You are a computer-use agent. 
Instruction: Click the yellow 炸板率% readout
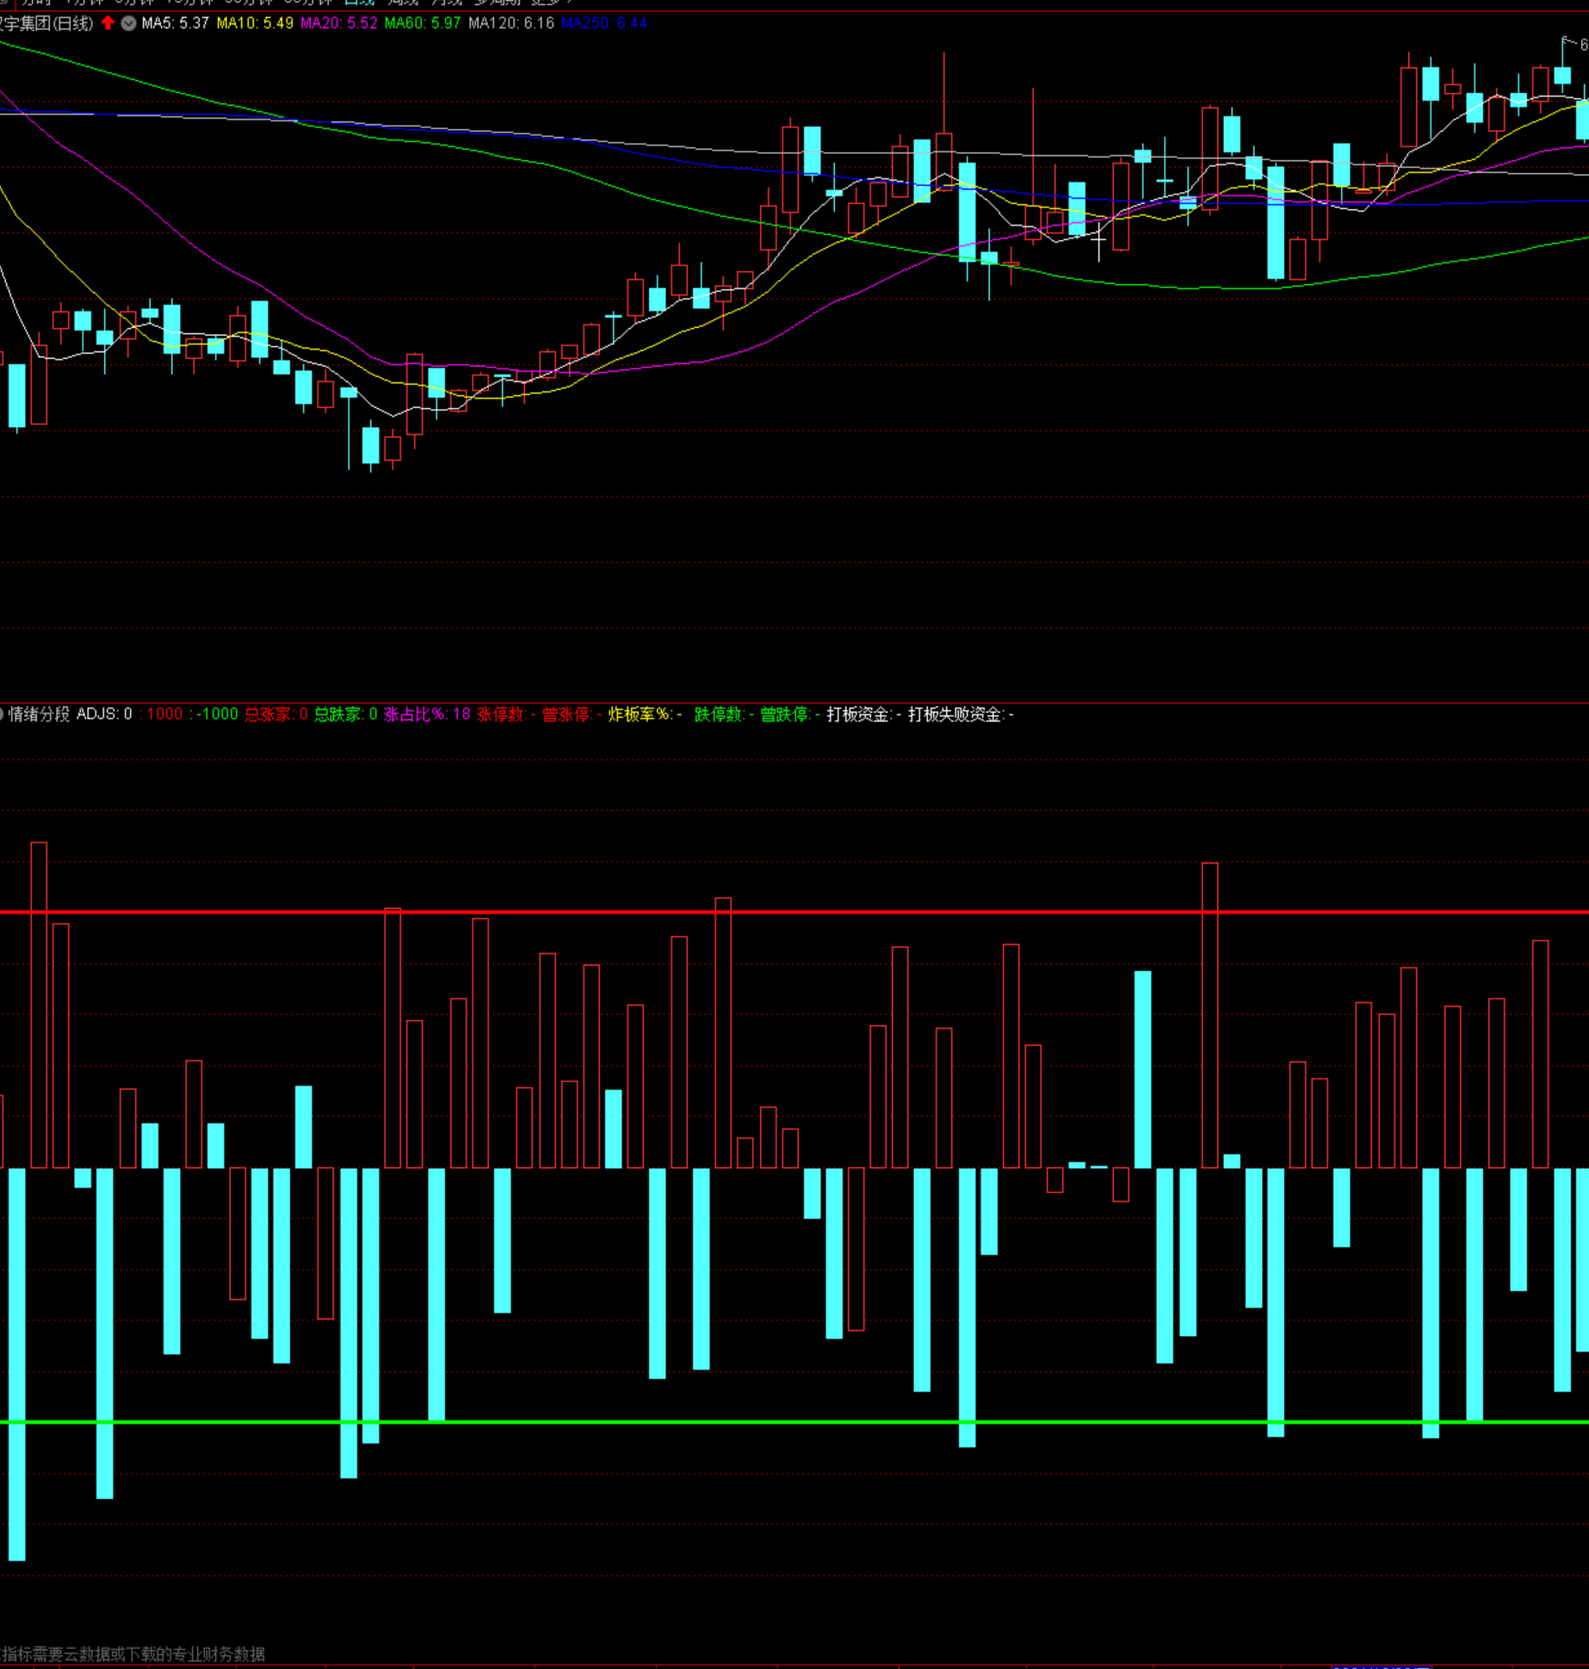pos(645,714)
